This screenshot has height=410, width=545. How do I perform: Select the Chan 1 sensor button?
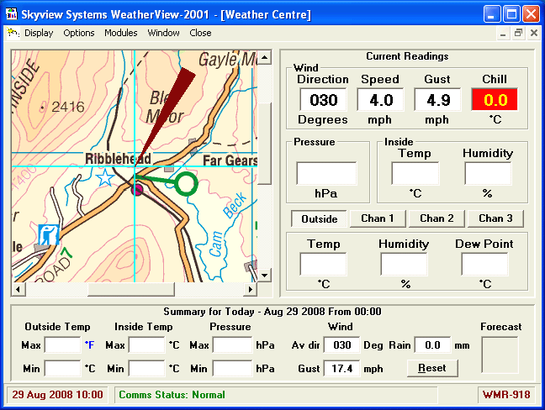378,218
